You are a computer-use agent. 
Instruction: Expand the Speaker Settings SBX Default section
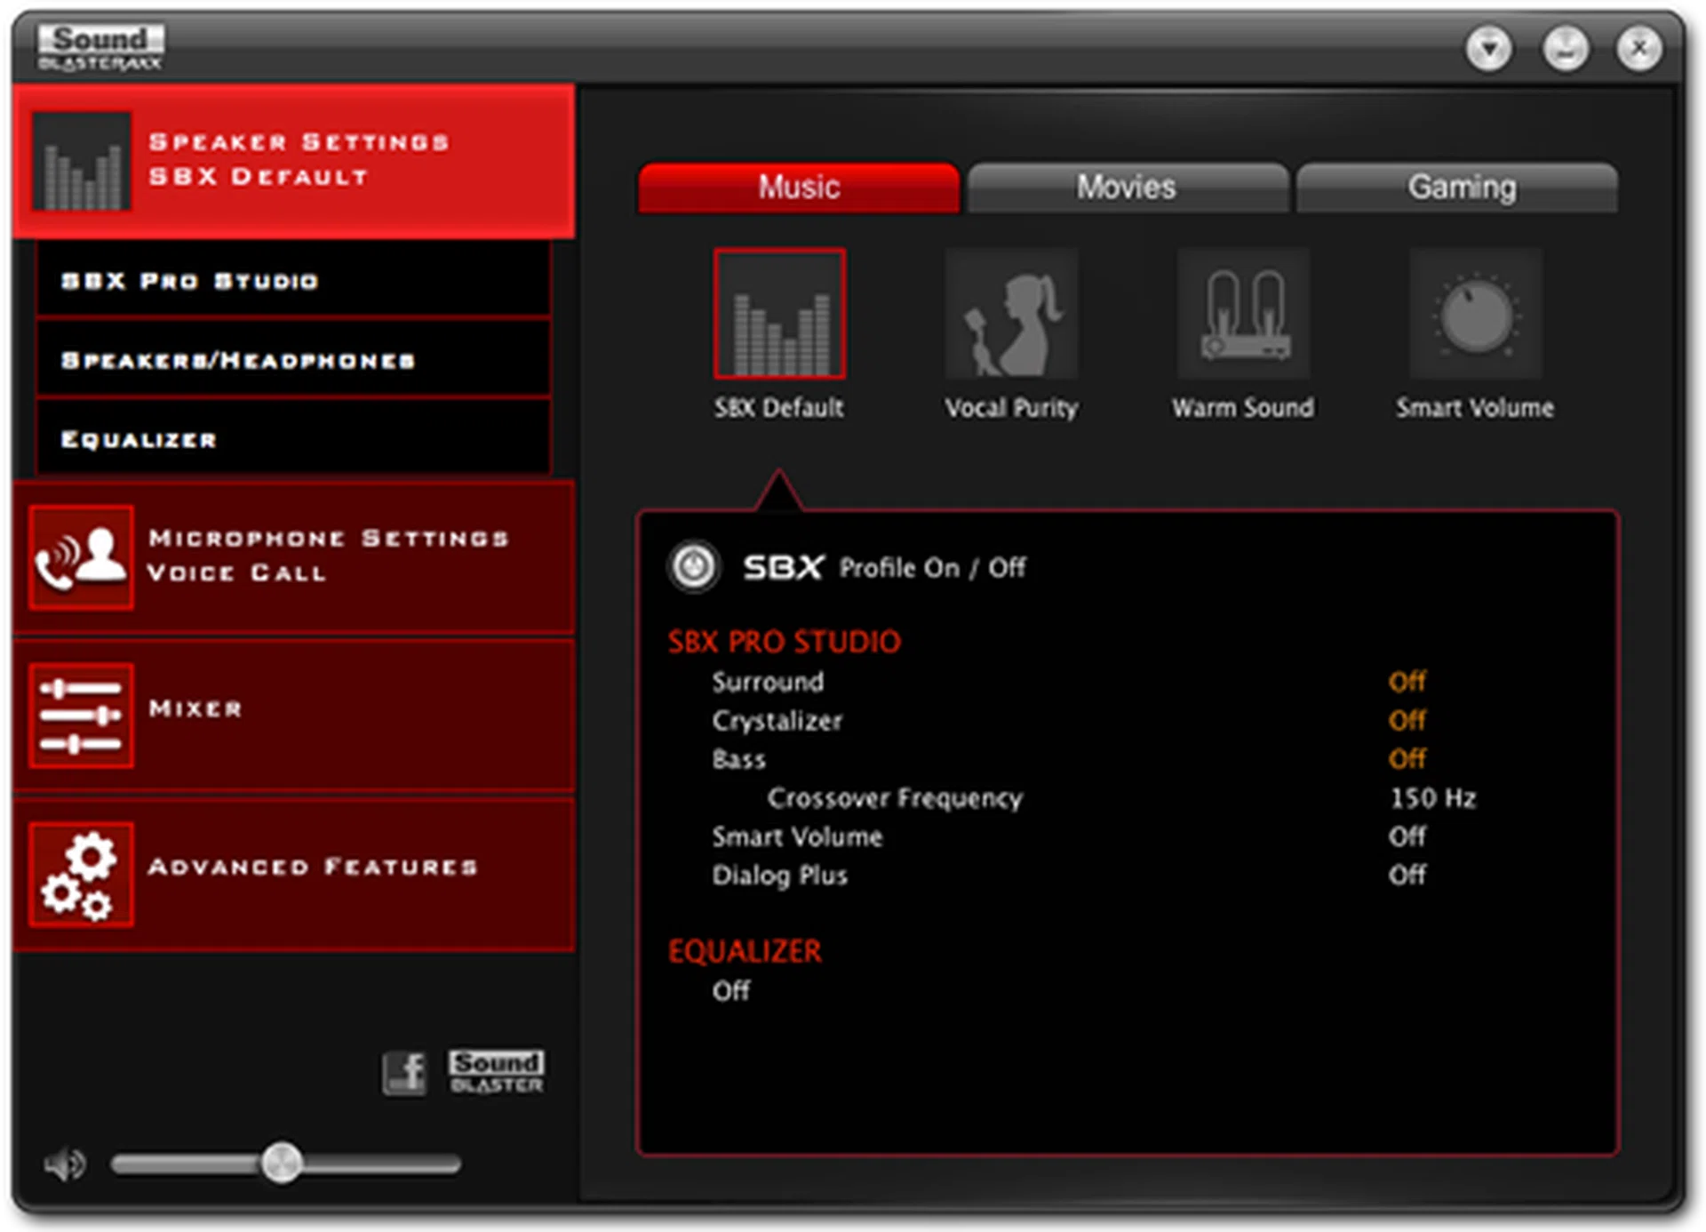pos(293,160)
